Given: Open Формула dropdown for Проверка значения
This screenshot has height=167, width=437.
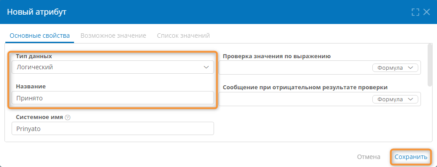Looking at the screenshot, I should [395, 68].
